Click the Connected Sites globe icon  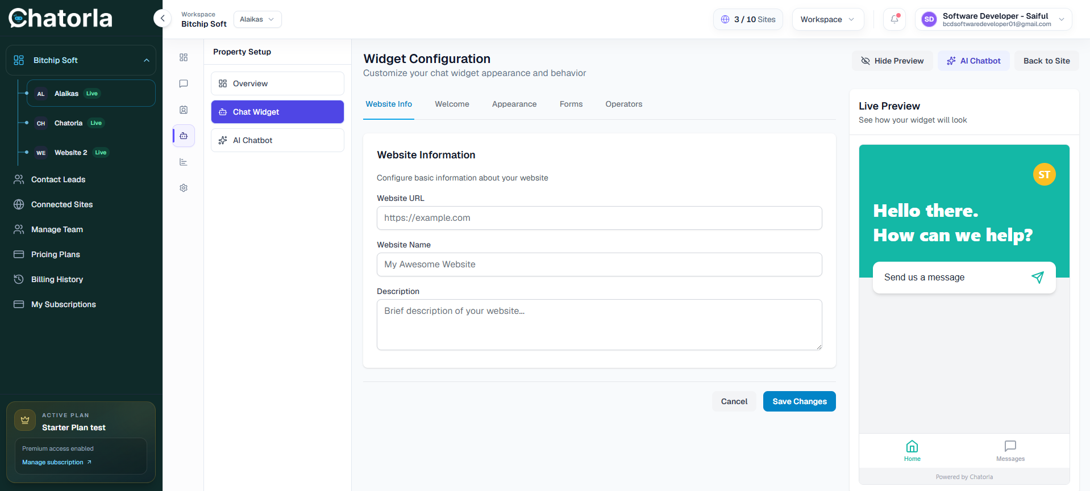tap(19, 204)
